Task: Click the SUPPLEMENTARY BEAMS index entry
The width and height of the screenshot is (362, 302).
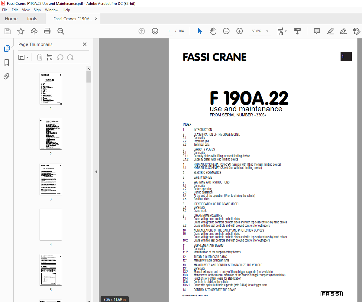Action: (208, 245)
